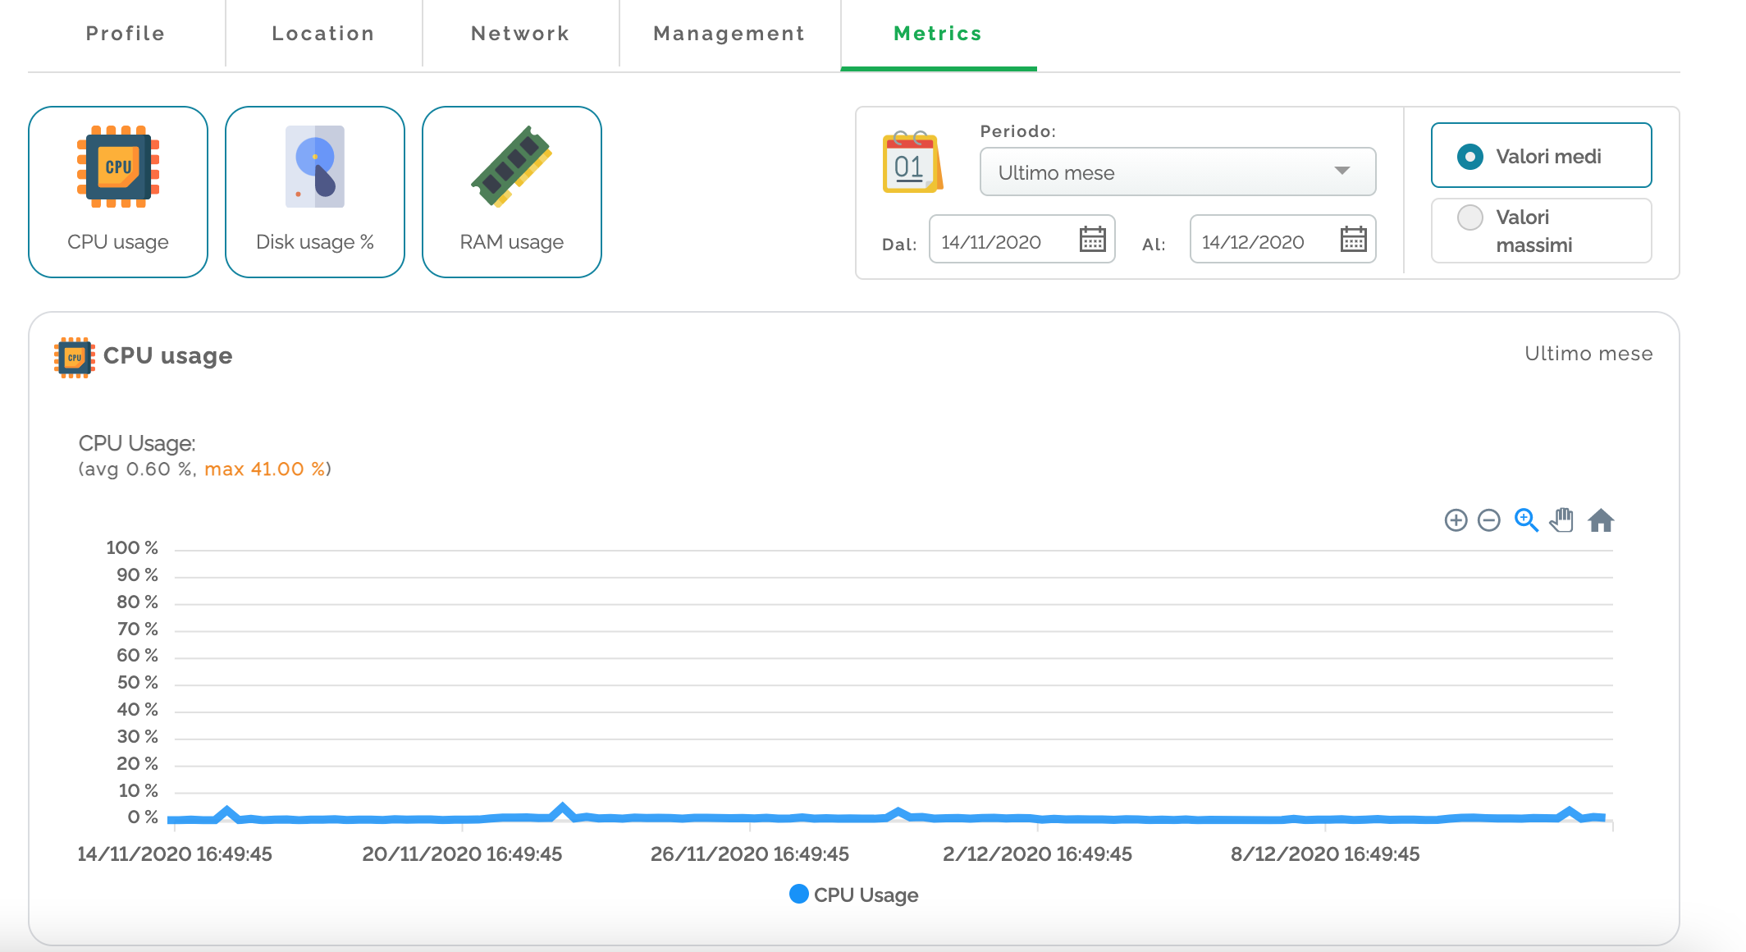This screenshot has height=952, width=1746.
Task: Open the RAM usage metric card
Action: click(512, 192)
